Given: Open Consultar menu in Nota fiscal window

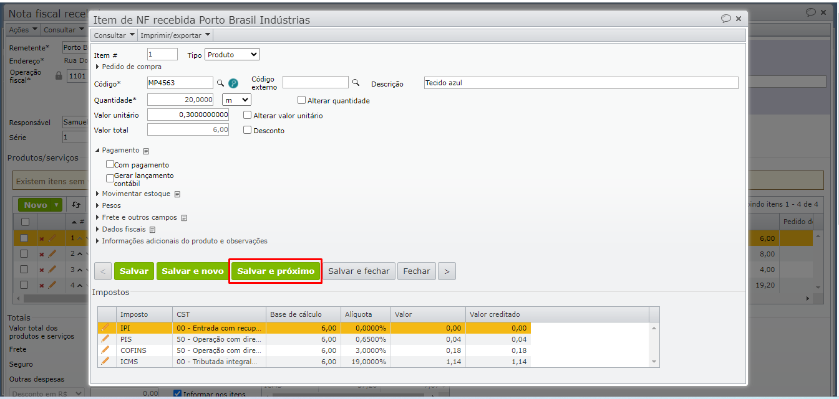Looking at the screenshot, I should [63, 30].
